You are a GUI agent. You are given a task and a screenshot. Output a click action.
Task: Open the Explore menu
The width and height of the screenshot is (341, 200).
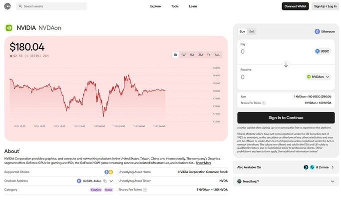155,6
